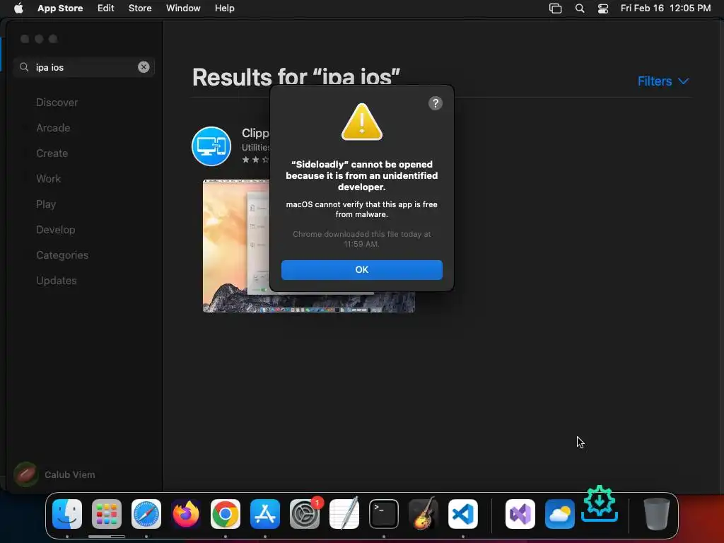Open the Store menu
The height and width of the screenshot is (543, 724).
(x=140, y=8)
